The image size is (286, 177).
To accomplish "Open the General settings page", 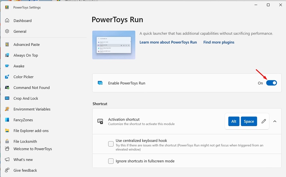I will pos(20,31).
